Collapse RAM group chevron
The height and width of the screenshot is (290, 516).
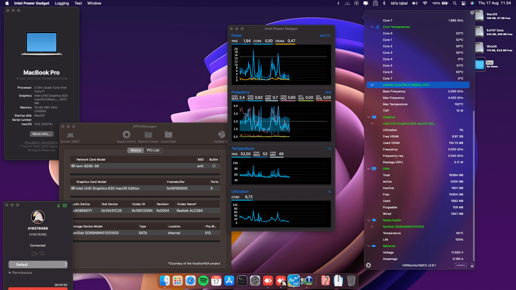[x=369, y=169]
